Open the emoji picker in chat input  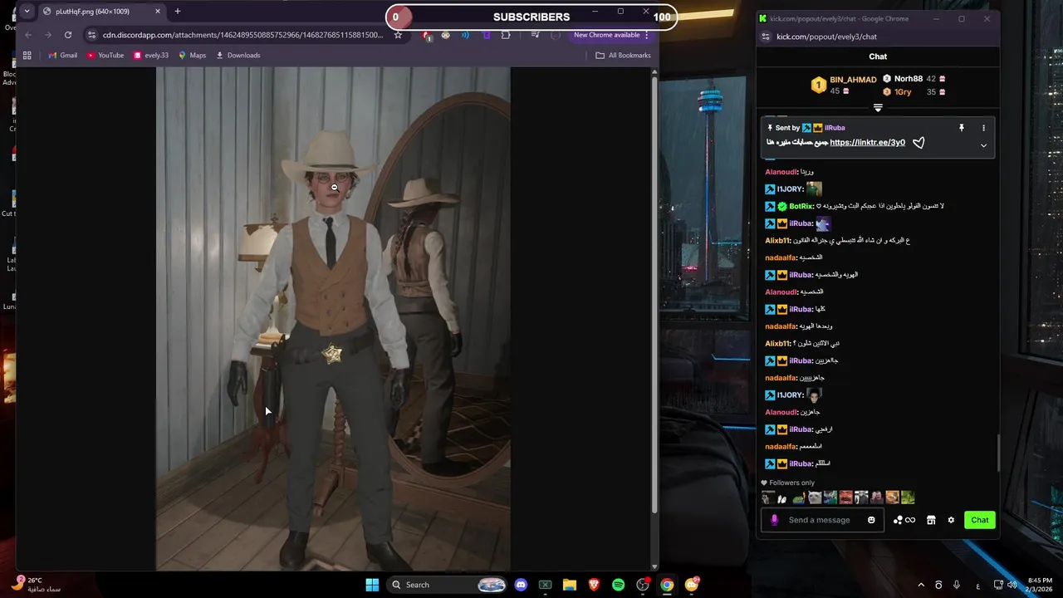pyautogui.click(x=871, y=520)
